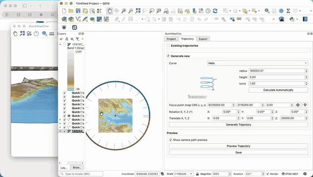The width and height of the screenshot is (313, 177).
Task: Toggle the Render checkbox in status bar
Action: coord(268,174)
